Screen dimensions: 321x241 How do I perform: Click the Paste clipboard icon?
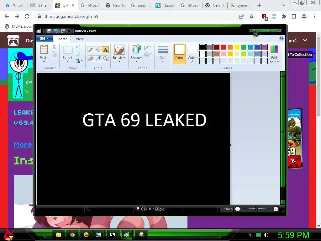coord(44,50)
